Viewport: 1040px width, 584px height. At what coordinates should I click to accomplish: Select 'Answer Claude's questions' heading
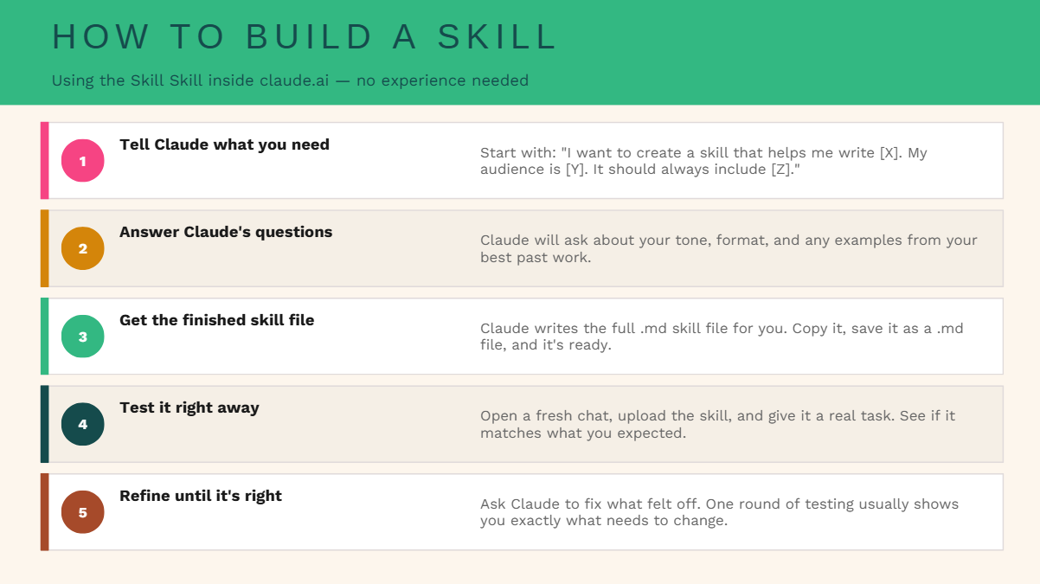226,232
